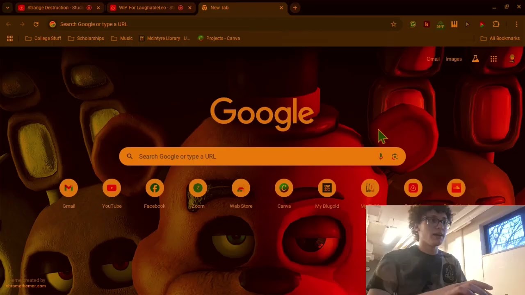Start a voice search with the microphone
525x295 pixels.
click(381, 157)
